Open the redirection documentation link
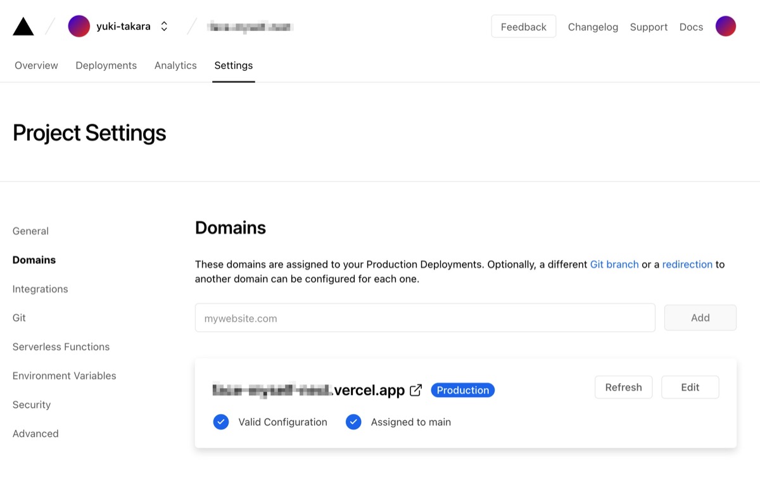Image resolution: width=760 pixels, height=485 pixels. click(x=687, y=264)
